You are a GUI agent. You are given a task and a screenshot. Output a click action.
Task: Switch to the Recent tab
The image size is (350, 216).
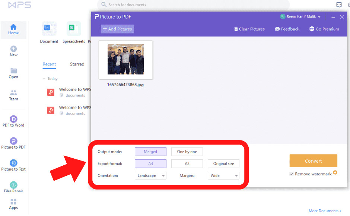(49, 64)
